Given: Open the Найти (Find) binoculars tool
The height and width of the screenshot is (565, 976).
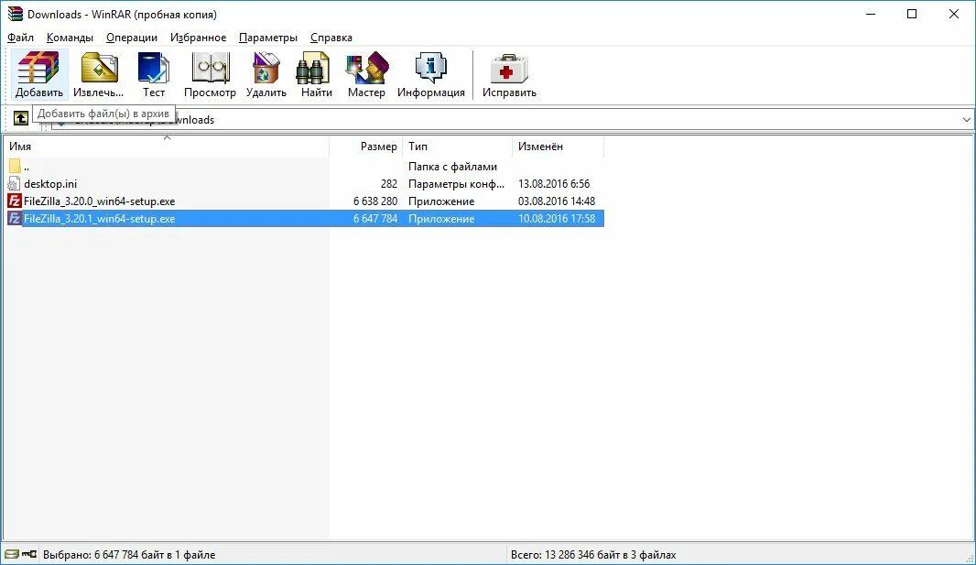Looking at the screenshot, I should click(x=316, y=74).
